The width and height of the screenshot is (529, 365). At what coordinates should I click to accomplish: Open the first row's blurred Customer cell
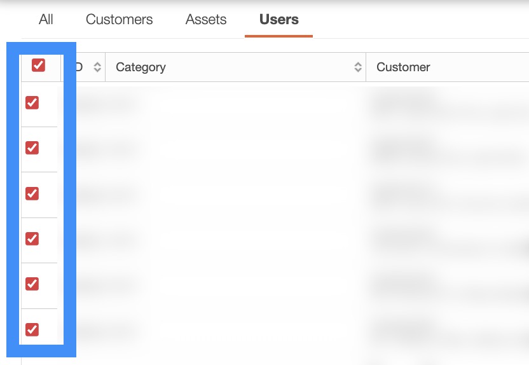tap(407, 103)
